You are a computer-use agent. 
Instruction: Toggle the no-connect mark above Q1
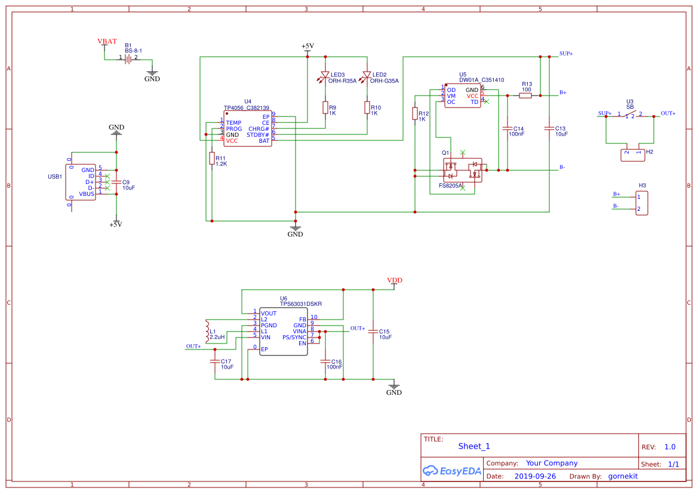(462, 152)
